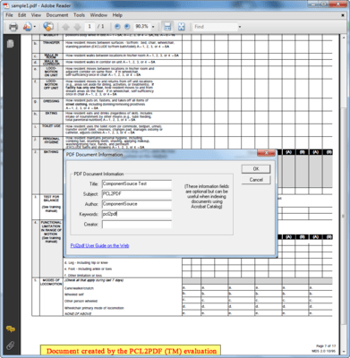
Task: Open the Edit menu
Action: (x=21, y=15)
